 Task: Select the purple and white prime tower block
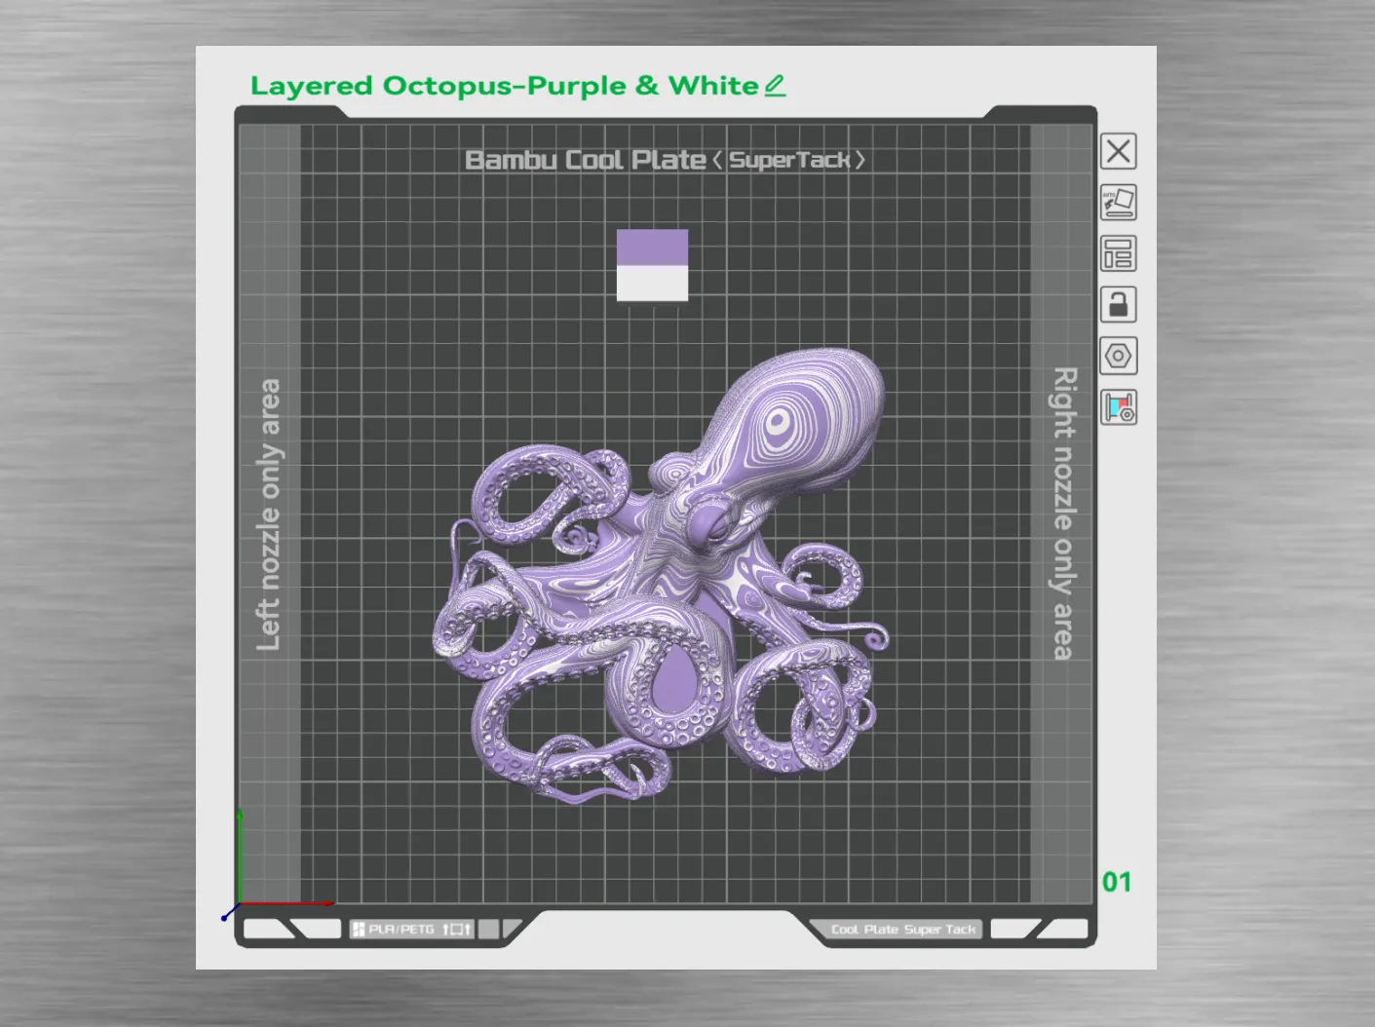[x=652, y=265]
